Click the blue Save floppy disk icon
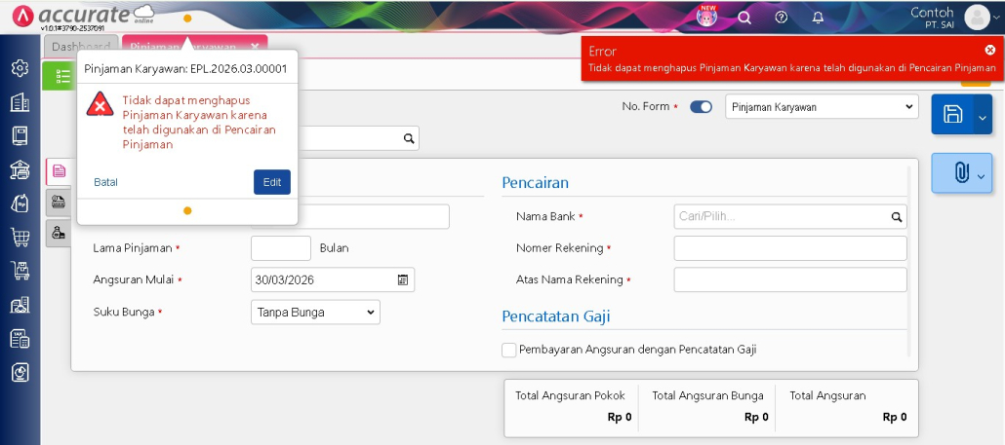The image size is (1005, 445). (x=952, y=115)
